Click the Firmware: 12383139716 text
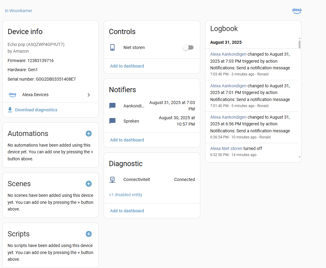Viewport: 326px width, 268px height. [31, 61]
